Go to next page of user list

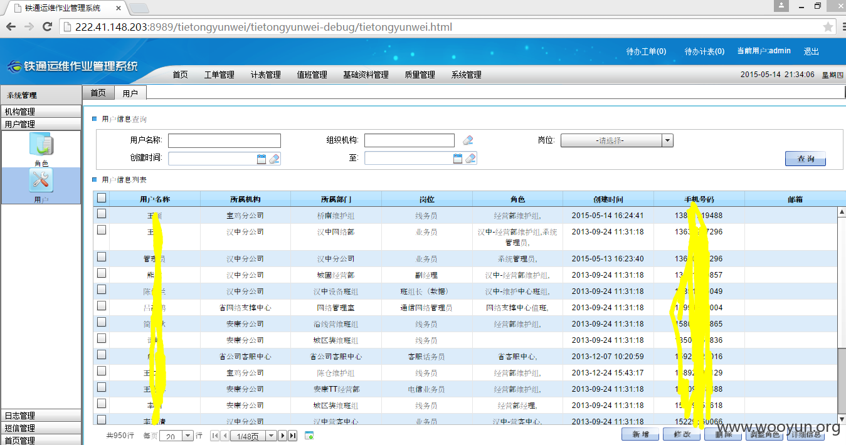[x=283, y=436]
